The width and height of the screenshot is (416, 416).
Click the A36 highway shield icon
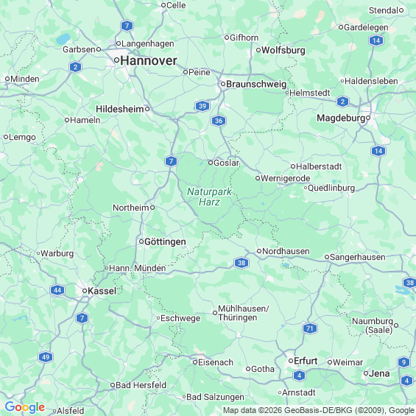[219, 121]
